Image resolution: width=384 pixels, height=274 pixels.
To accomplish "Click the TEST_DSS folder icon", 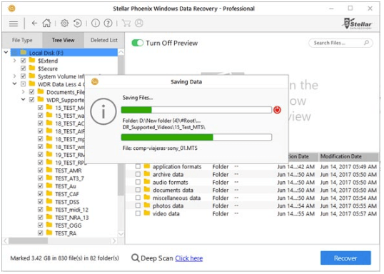I will (49, 201).
